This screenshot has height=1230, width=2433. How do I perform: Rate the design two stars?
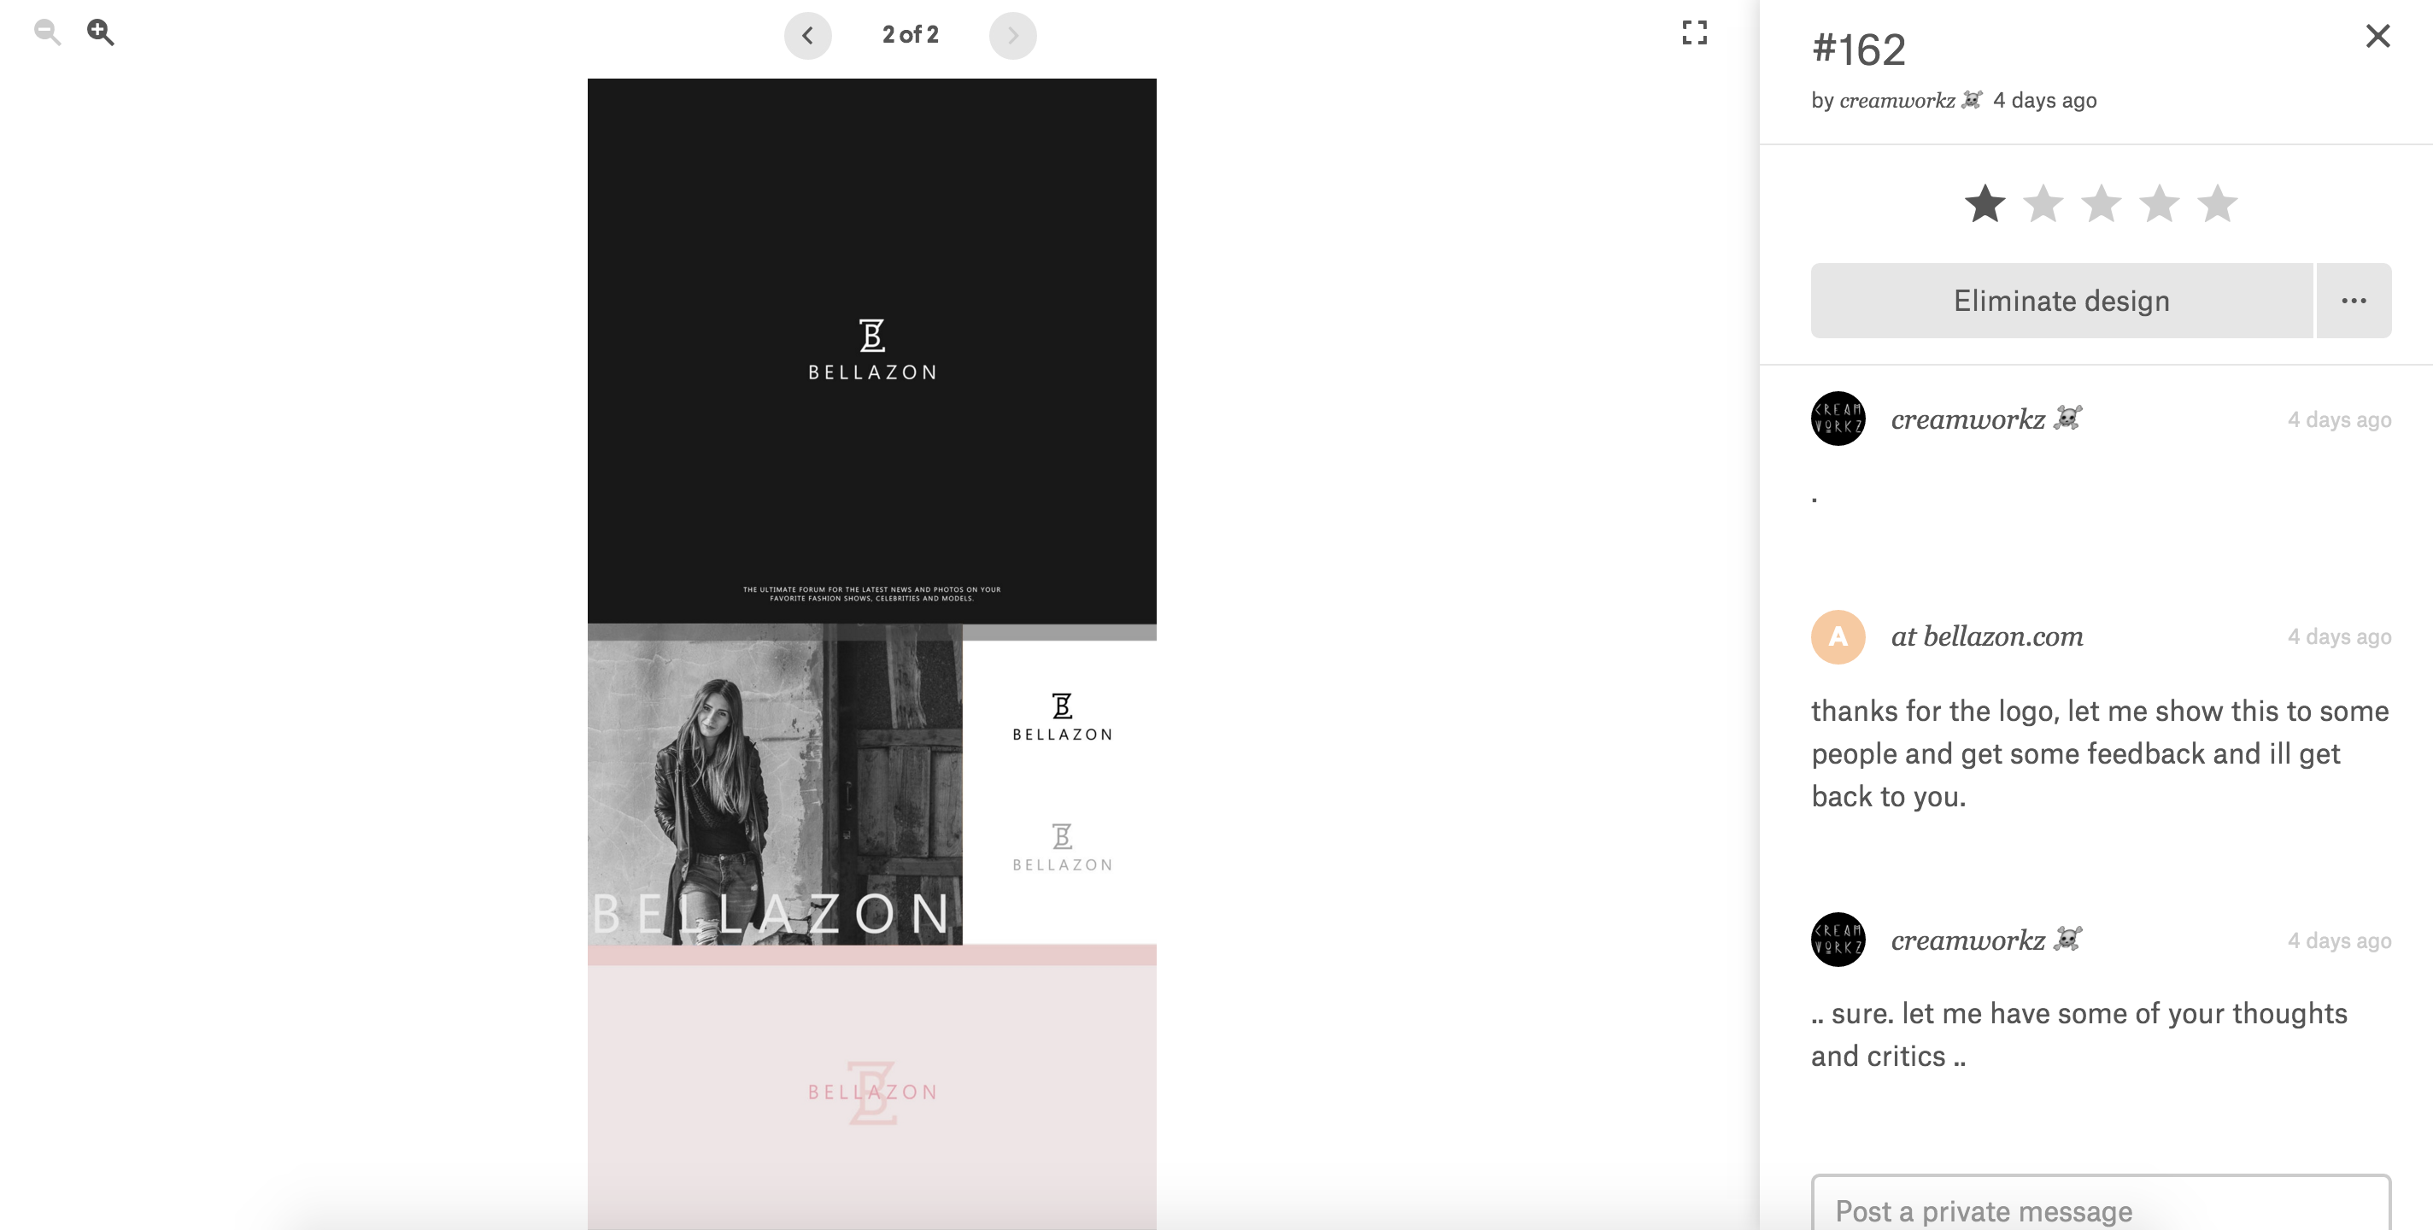tap(2043, 204)
